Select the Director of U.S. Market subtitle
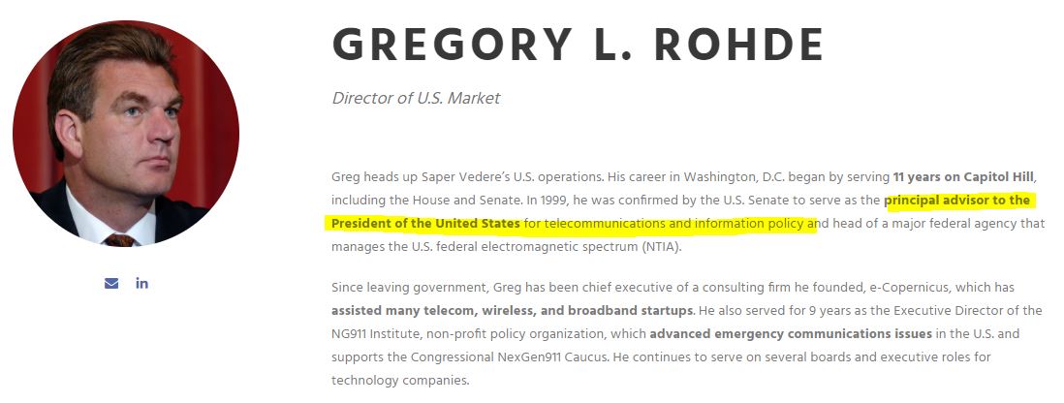Screen dimensions: 1064x403 tap(416, 99)
